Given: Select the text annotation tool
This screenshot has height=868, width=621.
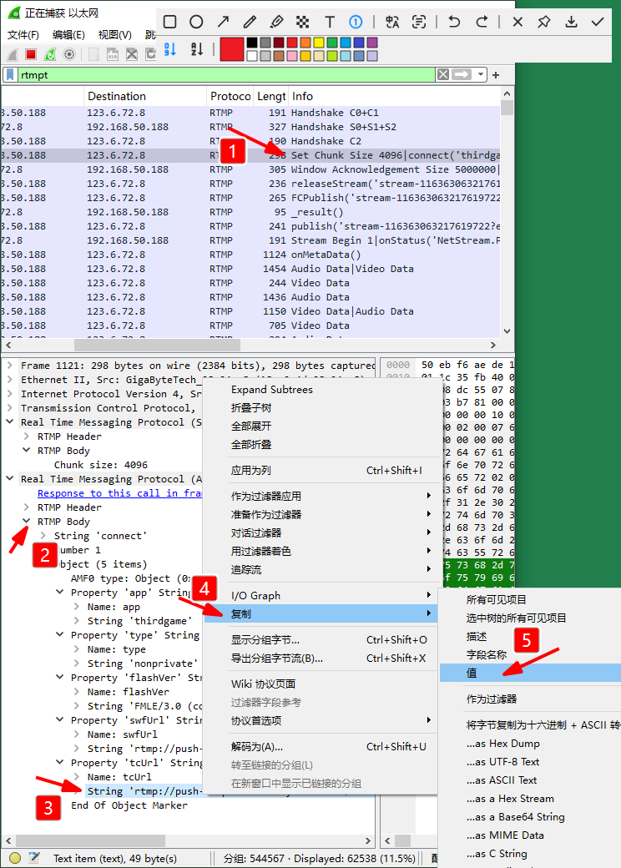Looking at the screenshot, I should click(330, 22).
